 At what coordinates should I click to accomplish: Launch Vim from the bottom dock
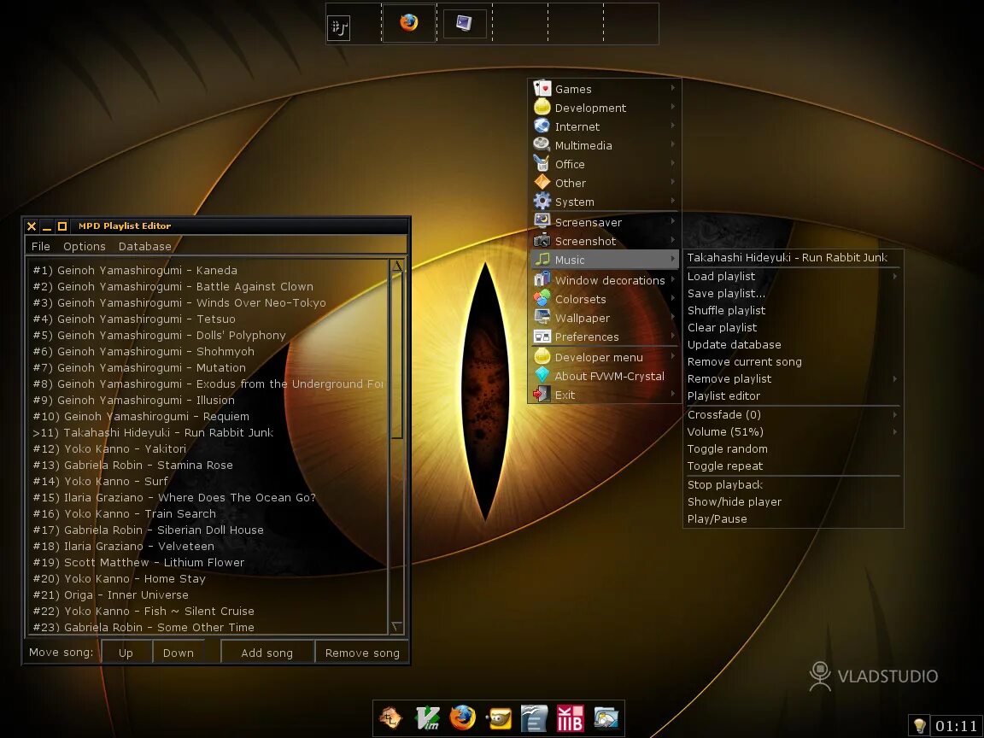pyautogui.click(x=427, y=717)
